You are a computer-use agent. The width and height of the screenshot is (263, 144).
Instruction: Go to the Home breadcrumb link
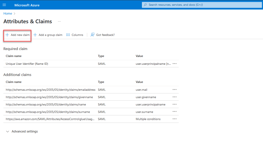pos(8,13)
